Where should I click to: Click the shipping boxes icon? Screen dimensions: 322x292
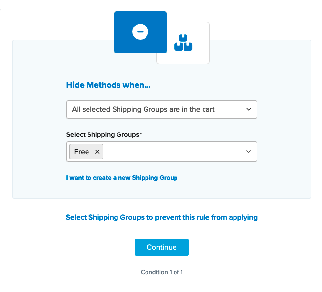(183, 43)
